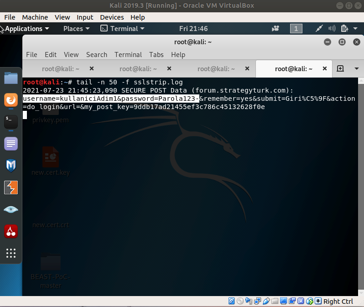The width and height of the screenshot is (364, 307).
Task: Open the VirtualBox Input menu
Action: tap(85, 17)
